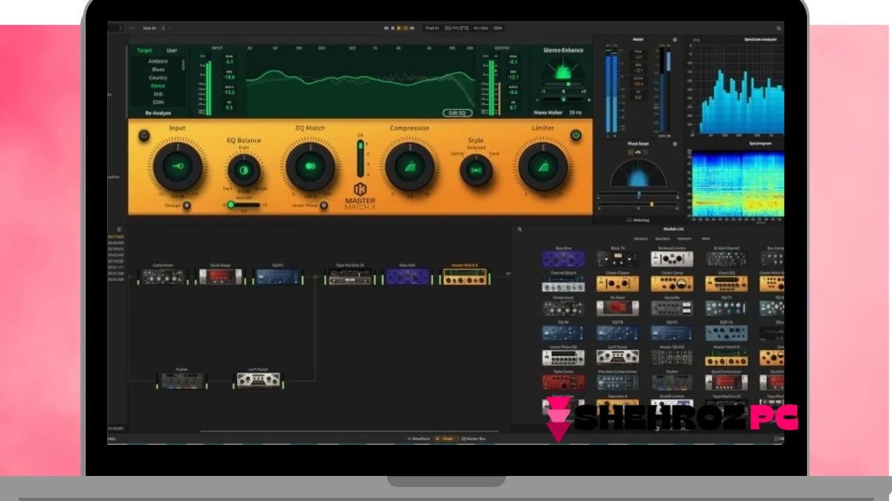The image size is (892, 501).
Task: Select the Dnb target genre
Action: pyautogui.click(x=158, y=94)
